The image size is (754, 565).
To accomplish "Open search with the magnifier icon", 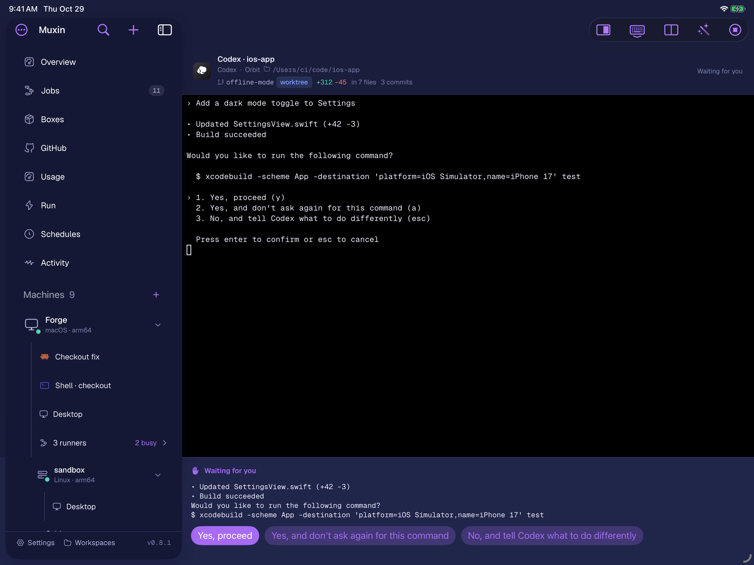I will (103, 30).
